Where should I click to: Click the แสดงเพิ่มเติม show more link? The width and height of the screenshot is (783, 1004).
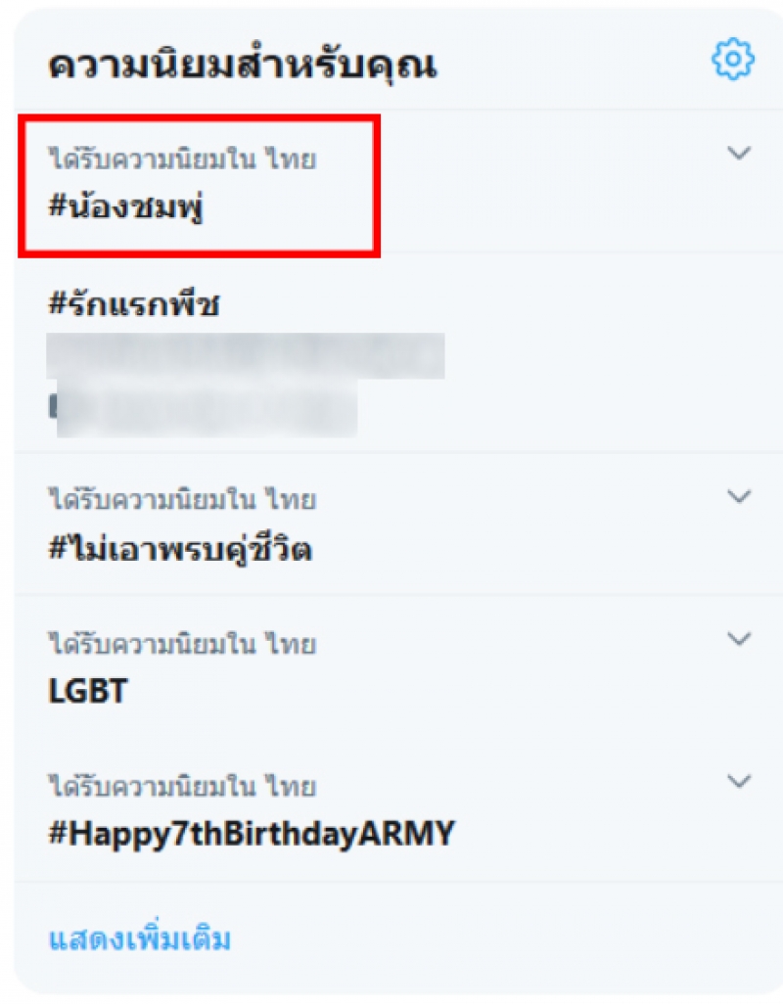coord(140,938)
